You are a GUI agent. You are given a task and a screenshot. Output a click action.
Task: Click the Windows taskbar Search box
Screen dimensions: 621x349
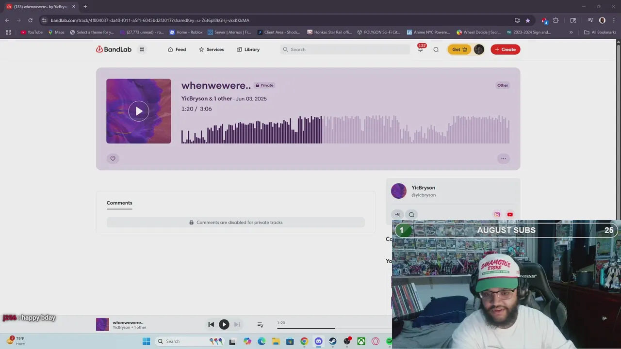(190, 341)
